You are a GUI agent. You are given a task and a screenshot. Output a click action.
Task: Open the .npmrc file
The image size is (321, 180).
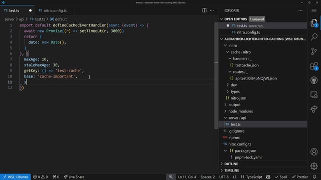pyautogui.click(x=263, y=137)
